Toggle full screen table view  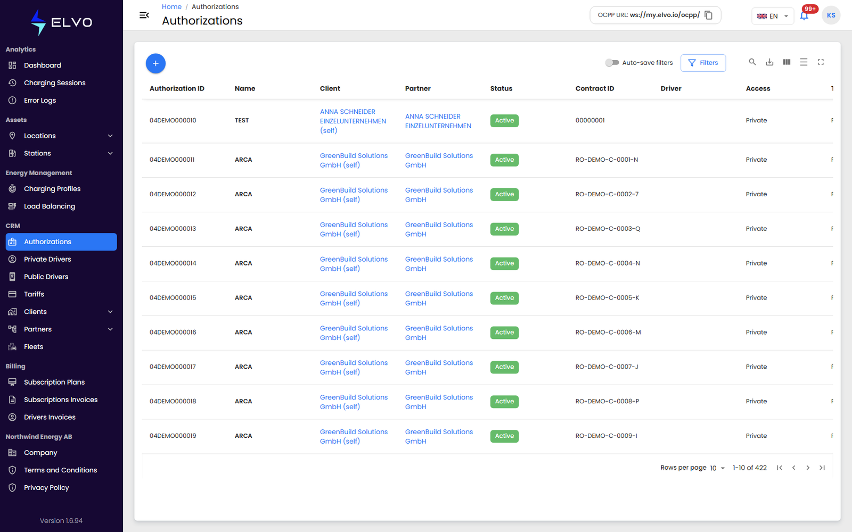(821, 62)
